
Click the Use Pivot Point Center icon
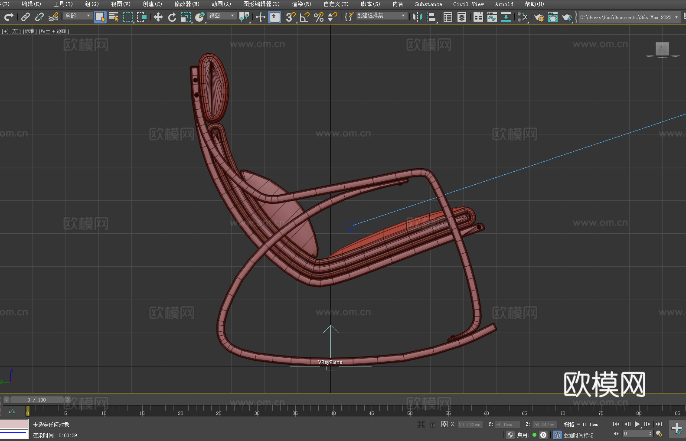(x=245, y=17)
